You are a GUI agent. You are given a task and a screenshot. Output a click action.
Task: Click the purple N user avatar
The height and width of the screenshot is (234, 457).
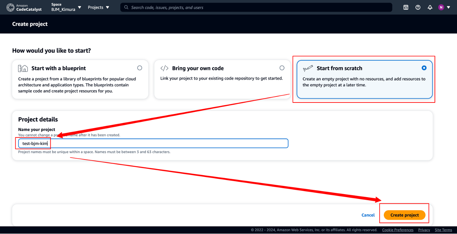tap(441, 7)
